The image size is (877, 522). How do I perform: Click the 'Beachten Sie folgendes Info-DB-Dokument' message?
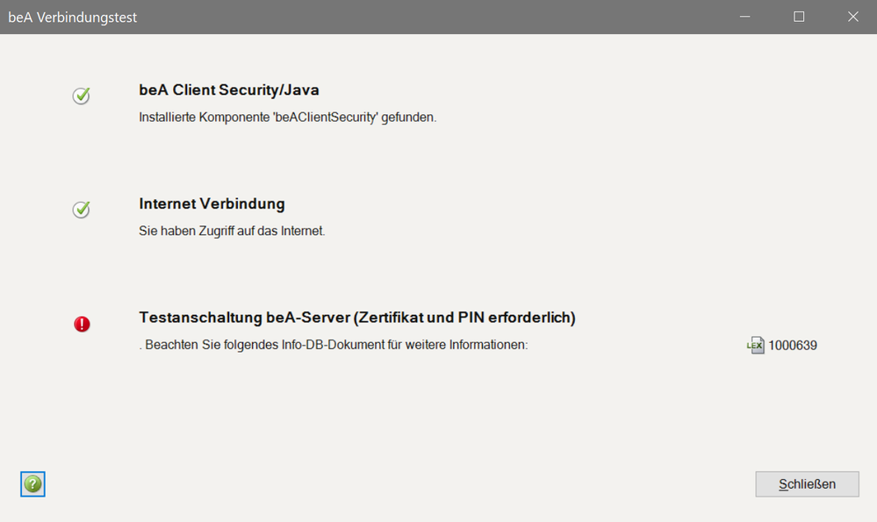333,346
